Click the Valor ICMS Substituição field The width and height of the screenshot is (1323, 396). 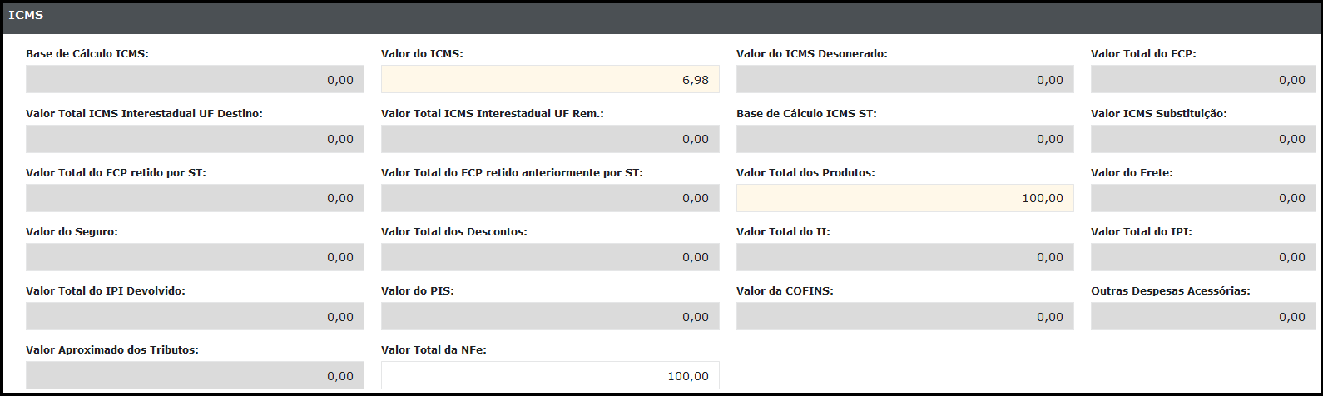(1203, 139)
